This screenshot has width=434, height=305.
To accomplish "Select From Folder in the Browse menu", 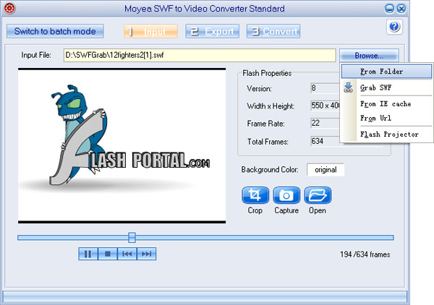I will point(386,72).
